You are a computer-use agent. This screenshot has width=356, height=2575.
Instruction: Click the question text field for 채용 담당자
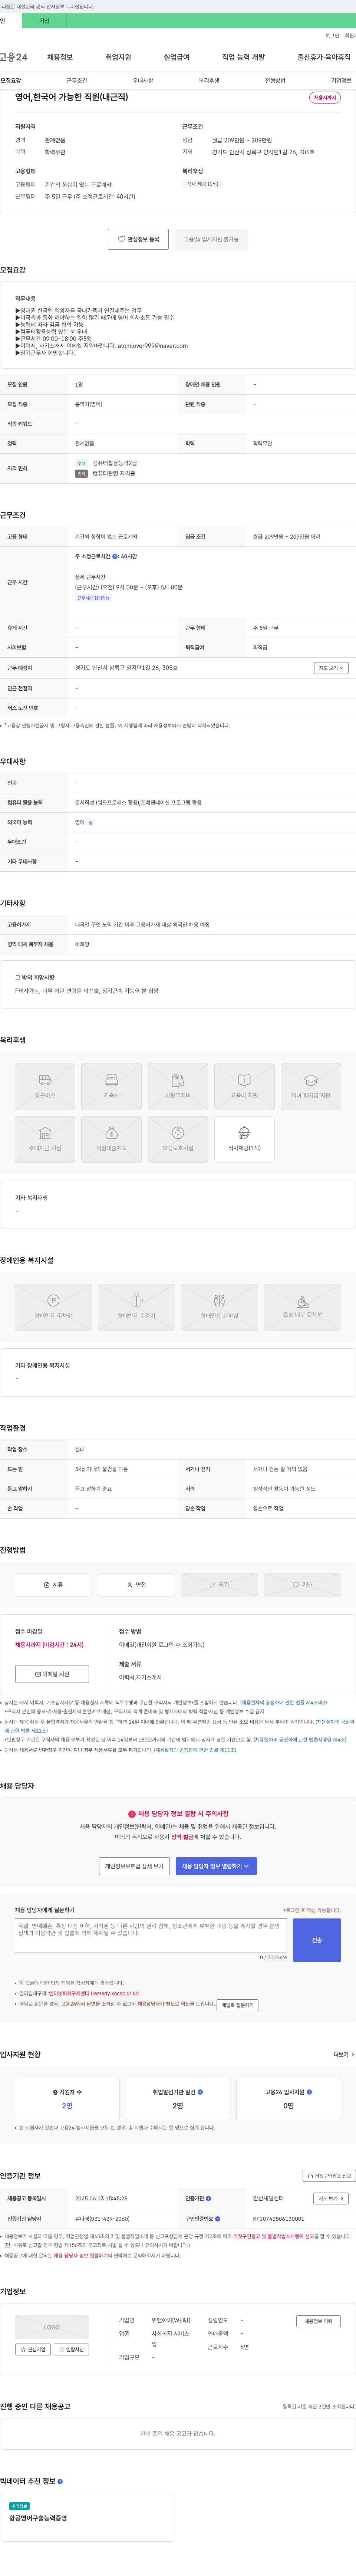pos(151,1935)
